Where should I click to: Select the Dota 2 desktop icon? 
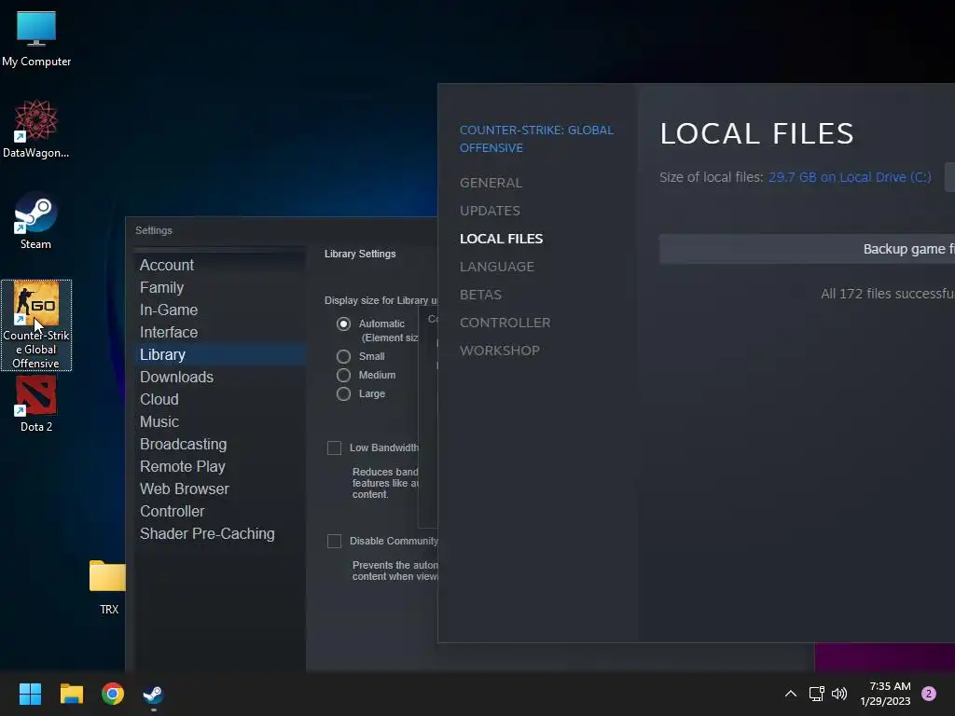[x=36, y=404]
